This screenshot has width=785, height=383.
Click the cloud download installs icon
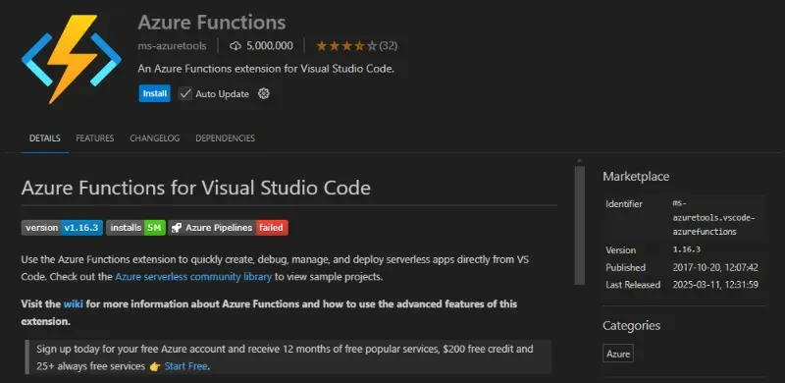pyautogui.click(x=235, y=46)
